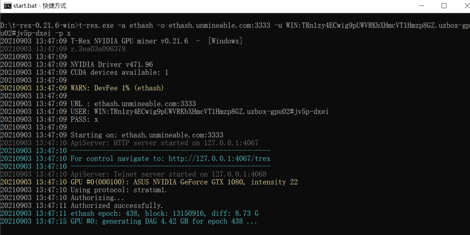Click the generating DAG 4.42 GB line
Viewport: 470px width, 235px height.
pos(164,221)
